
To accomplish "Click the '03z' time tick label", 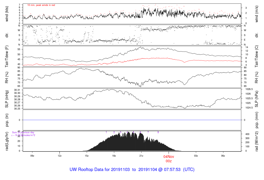I will [196, 156].
